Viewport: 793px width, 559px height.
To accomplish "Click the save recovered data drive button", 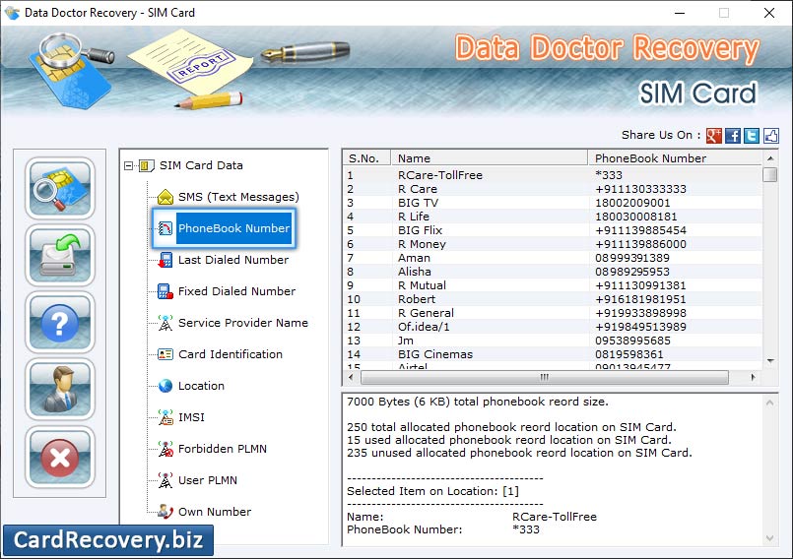I will [x=60, y=255].
